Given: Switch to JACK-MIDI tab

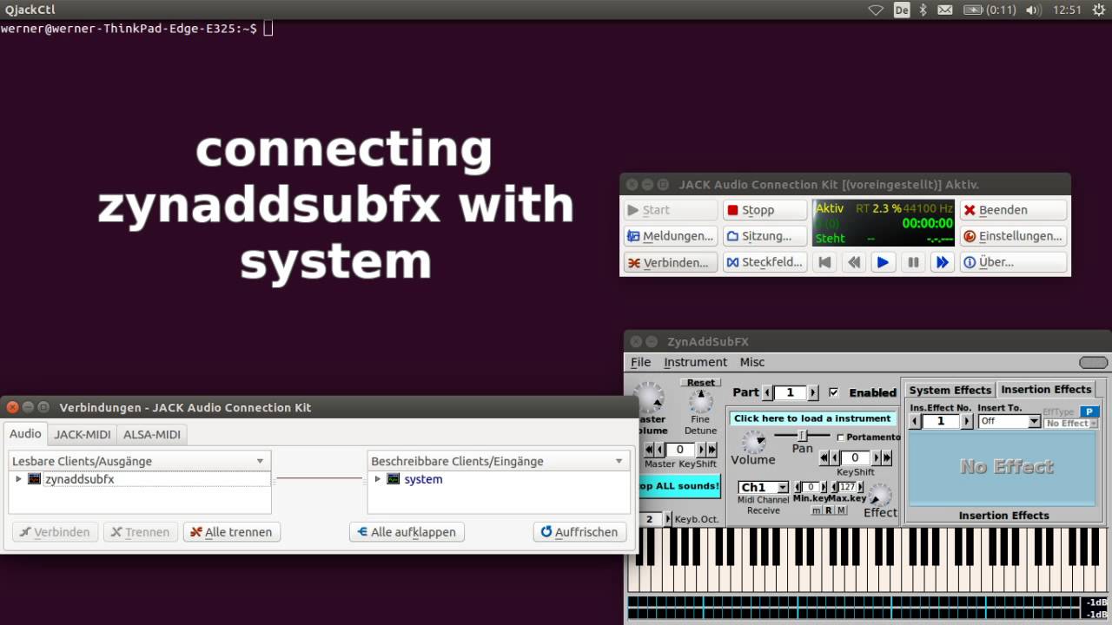Looking at the screenshot, I should pyautogui.click(x=82, y=434).
